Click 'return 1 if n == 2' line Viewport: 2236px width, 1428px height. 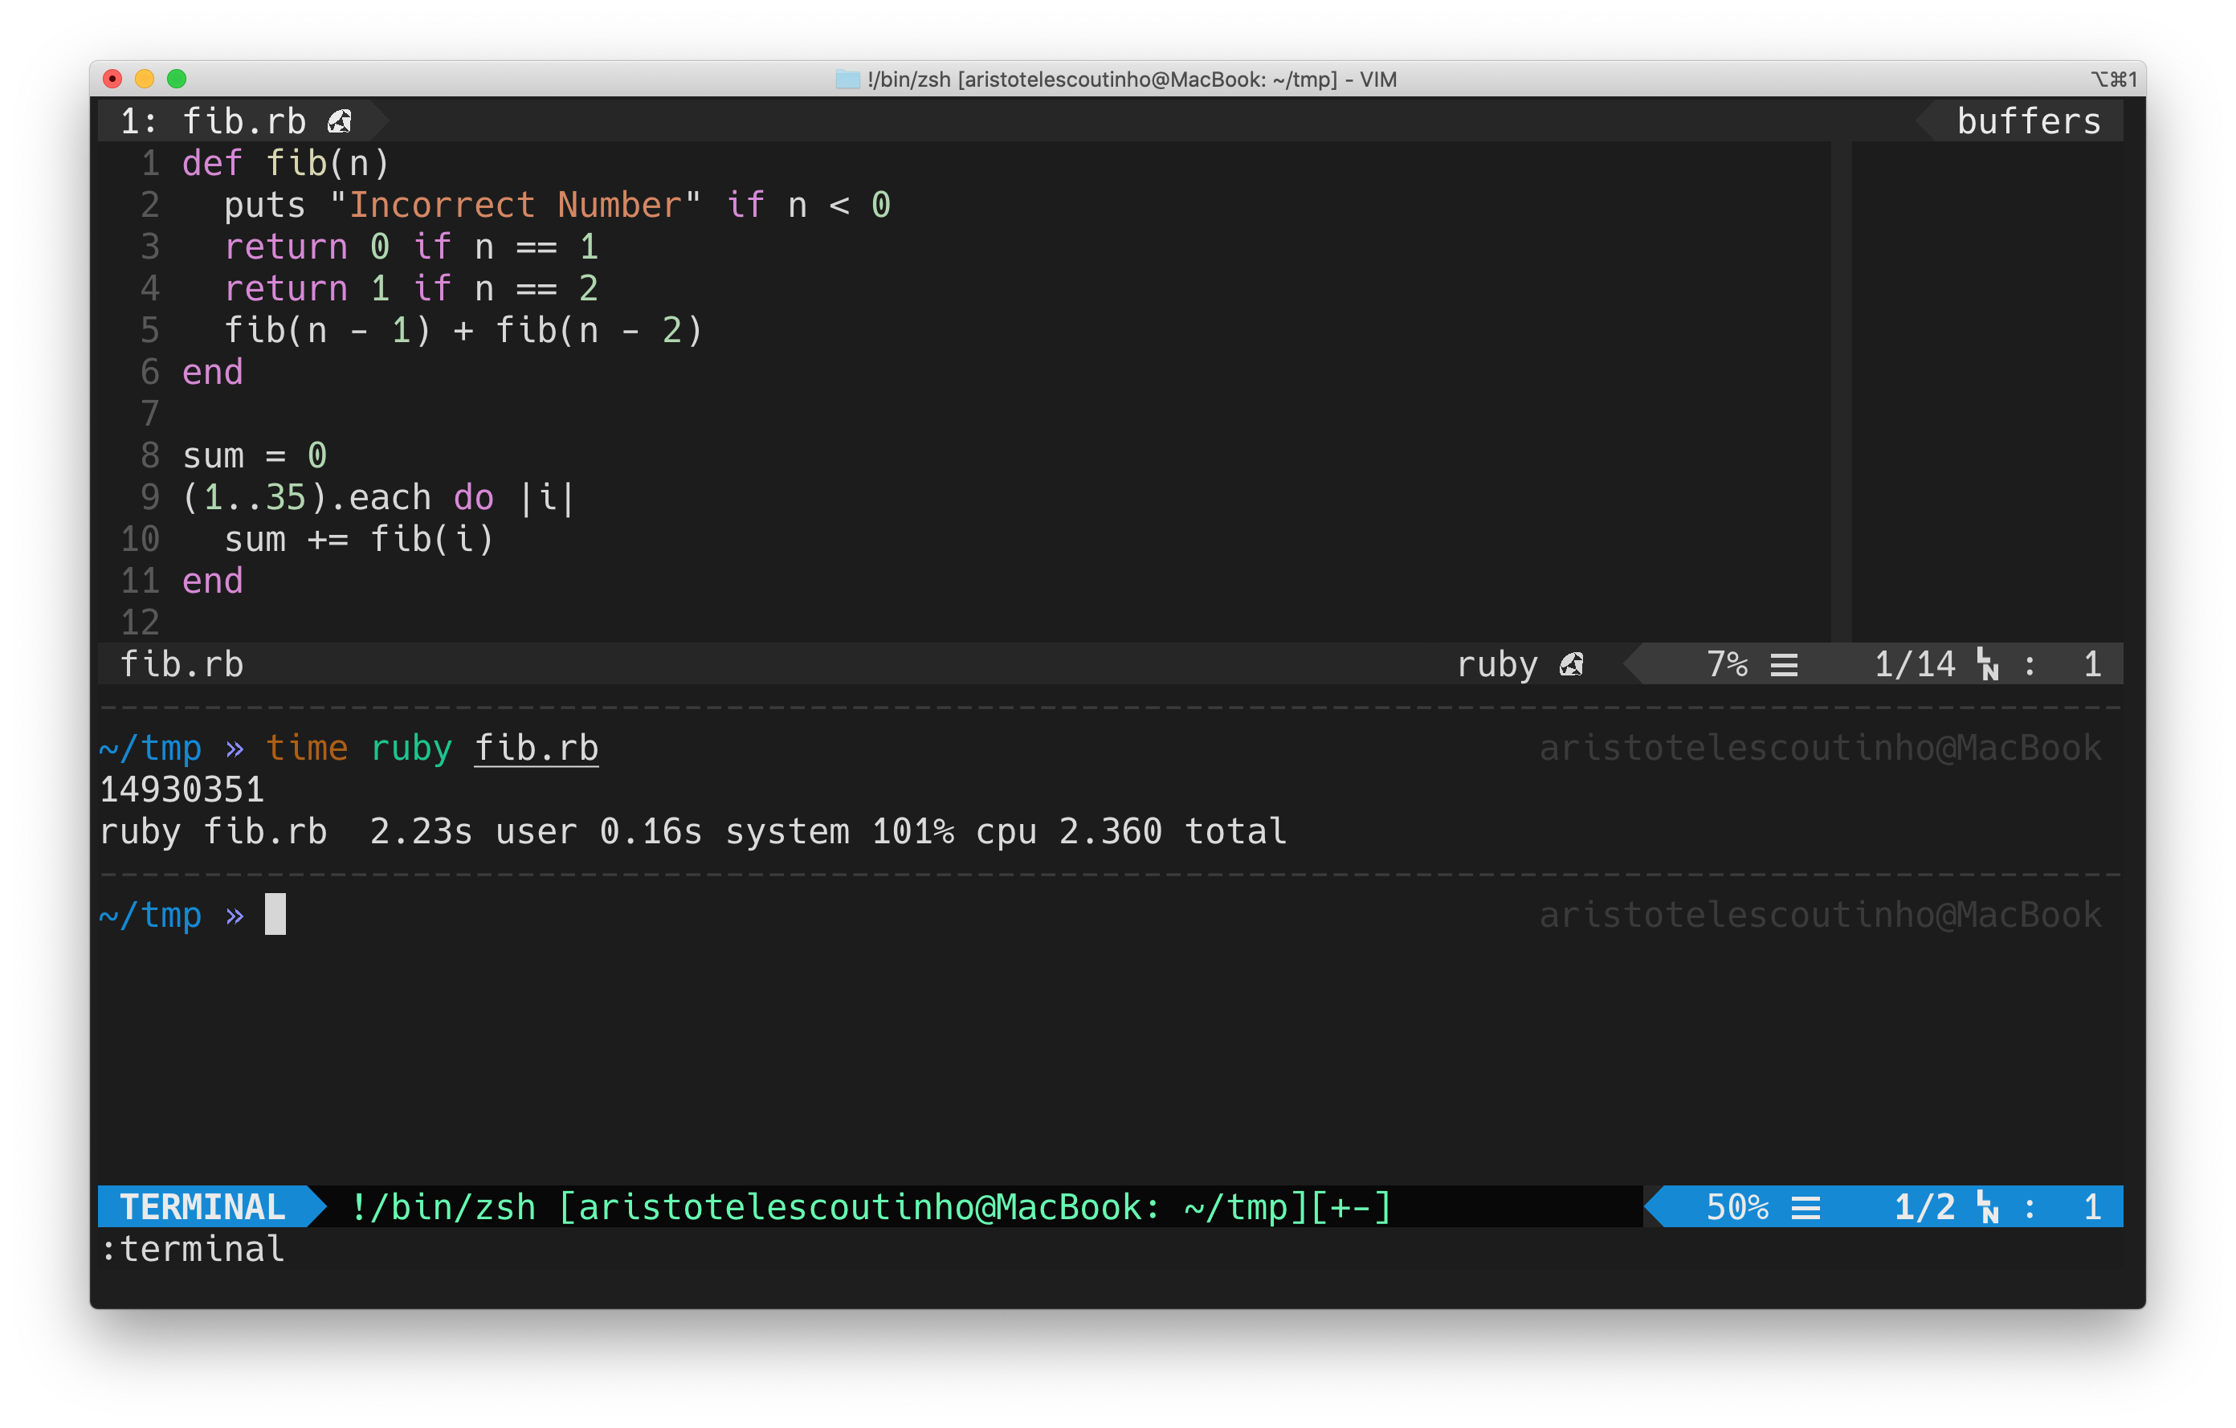click(x=411, y=289)
